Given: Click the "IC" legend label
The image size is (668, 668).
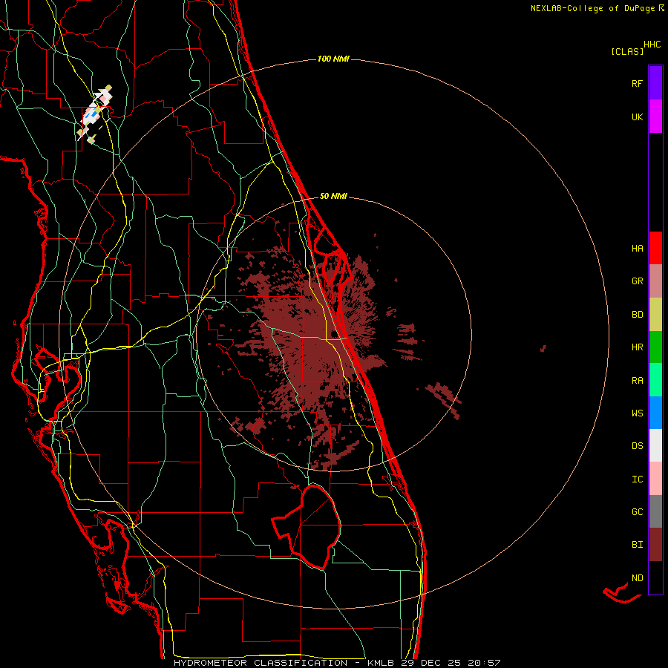Looking at the screenshot, I should click(x=637, y=479).
